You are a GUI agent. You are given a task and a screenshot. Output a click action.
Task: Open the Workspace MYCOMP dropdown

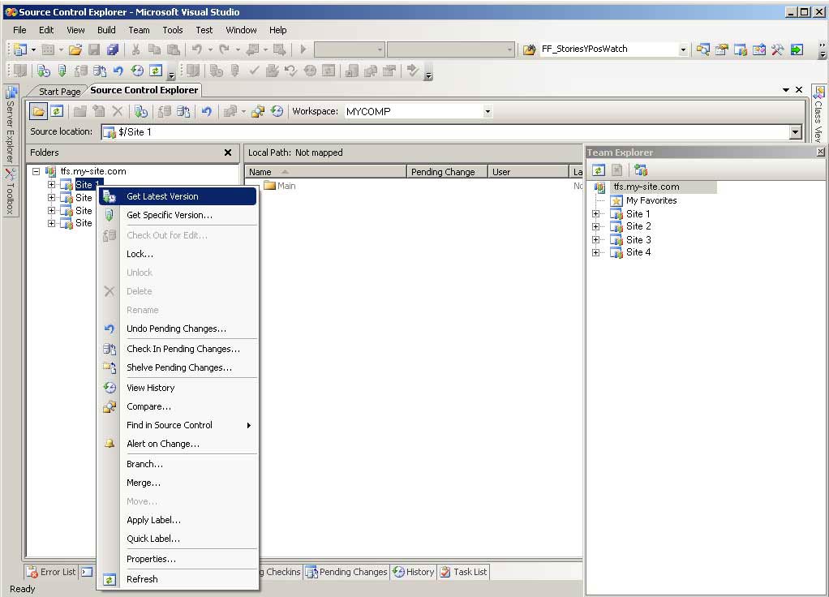tap(488, 112)
